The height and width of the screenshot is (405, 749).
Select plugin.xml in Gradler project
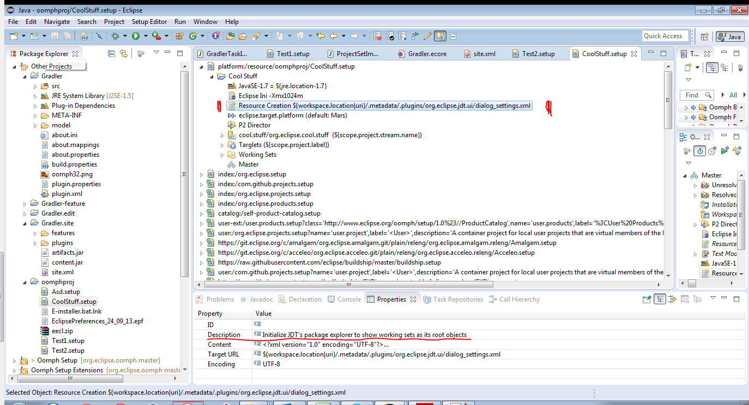pos(67,194)
